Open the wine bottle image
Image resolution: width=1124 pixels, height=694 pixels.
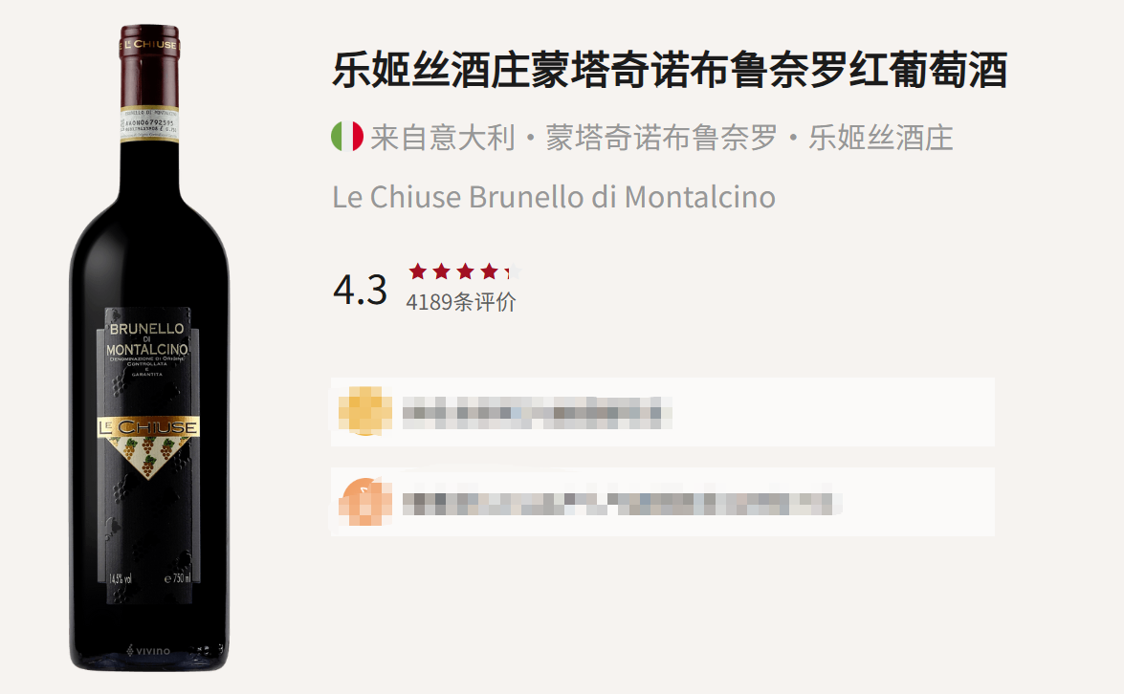pyautogui.click(x=149, y=348)
